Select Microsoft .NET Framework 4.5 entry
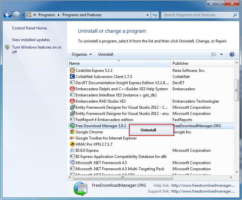 coord(101,163)
